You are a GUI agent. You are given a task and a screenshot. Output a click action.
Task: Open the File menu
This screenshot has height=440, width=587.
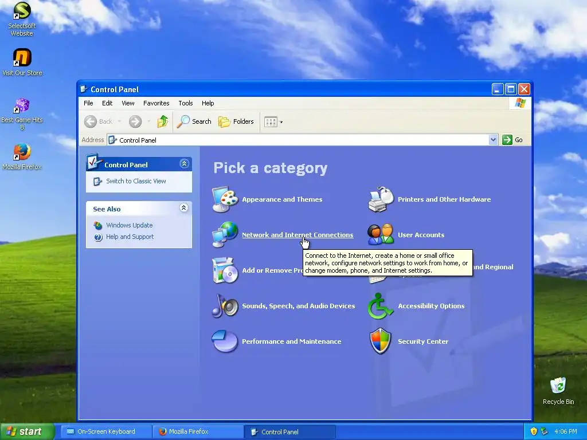click(88, 103)
